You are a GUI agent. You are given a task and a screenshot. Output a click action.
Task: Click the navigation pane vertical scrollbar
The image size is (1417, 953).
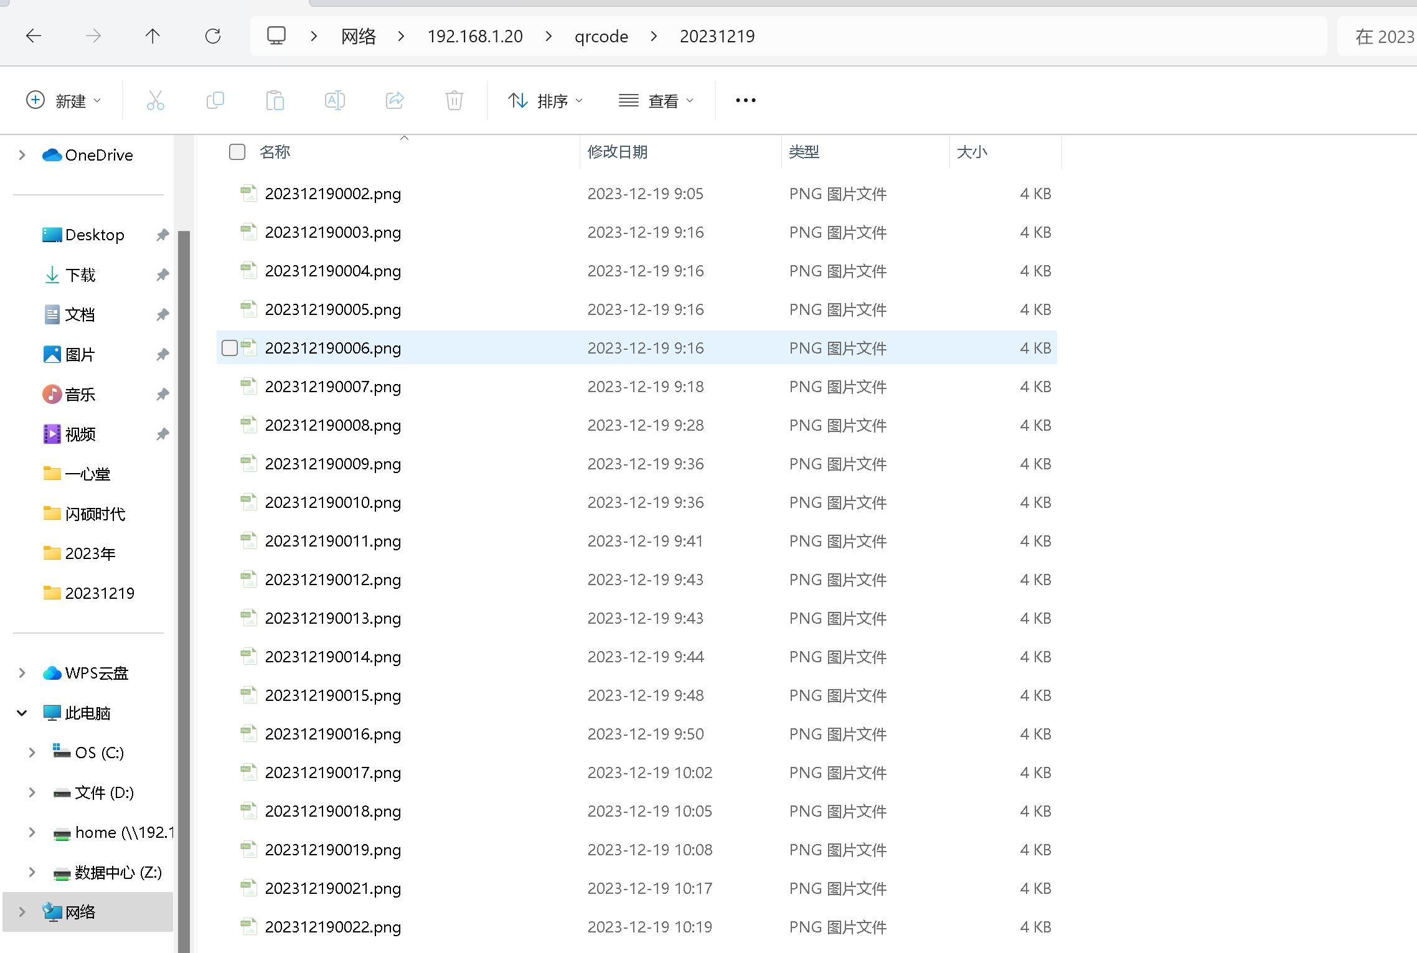click(x=184, y=560)
